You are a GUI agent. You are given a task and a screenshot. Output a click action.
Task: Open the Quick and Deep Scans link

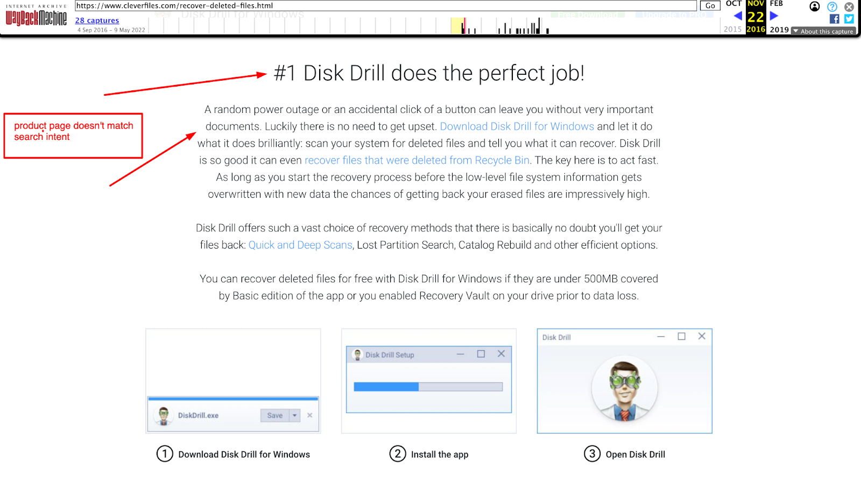(x=300, y=245)
